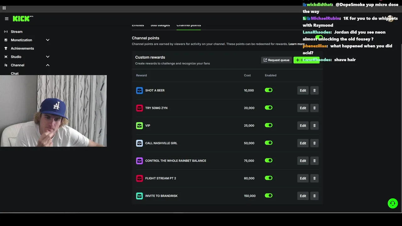402x226 pixels.
Task: Edit the SHOT A BEER reward
Action: (303, 90)
